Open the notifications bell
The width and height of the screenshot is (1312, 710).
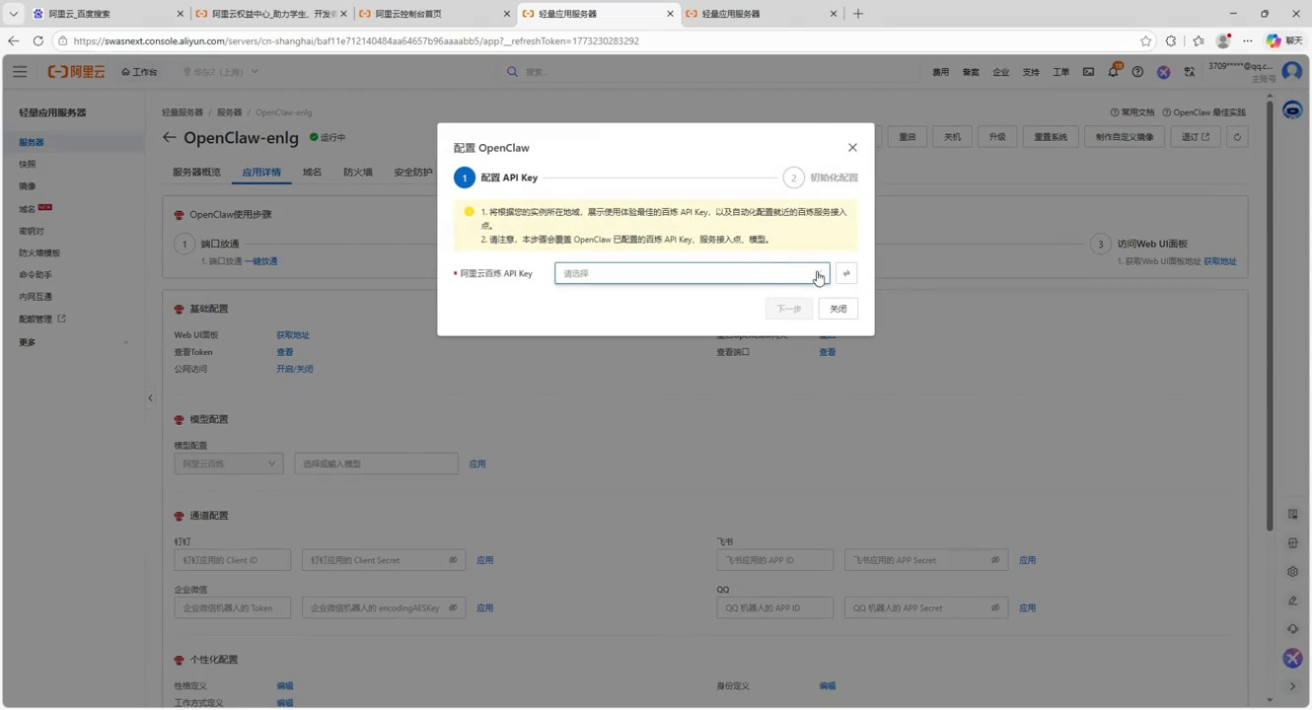tap(1113, 72)
